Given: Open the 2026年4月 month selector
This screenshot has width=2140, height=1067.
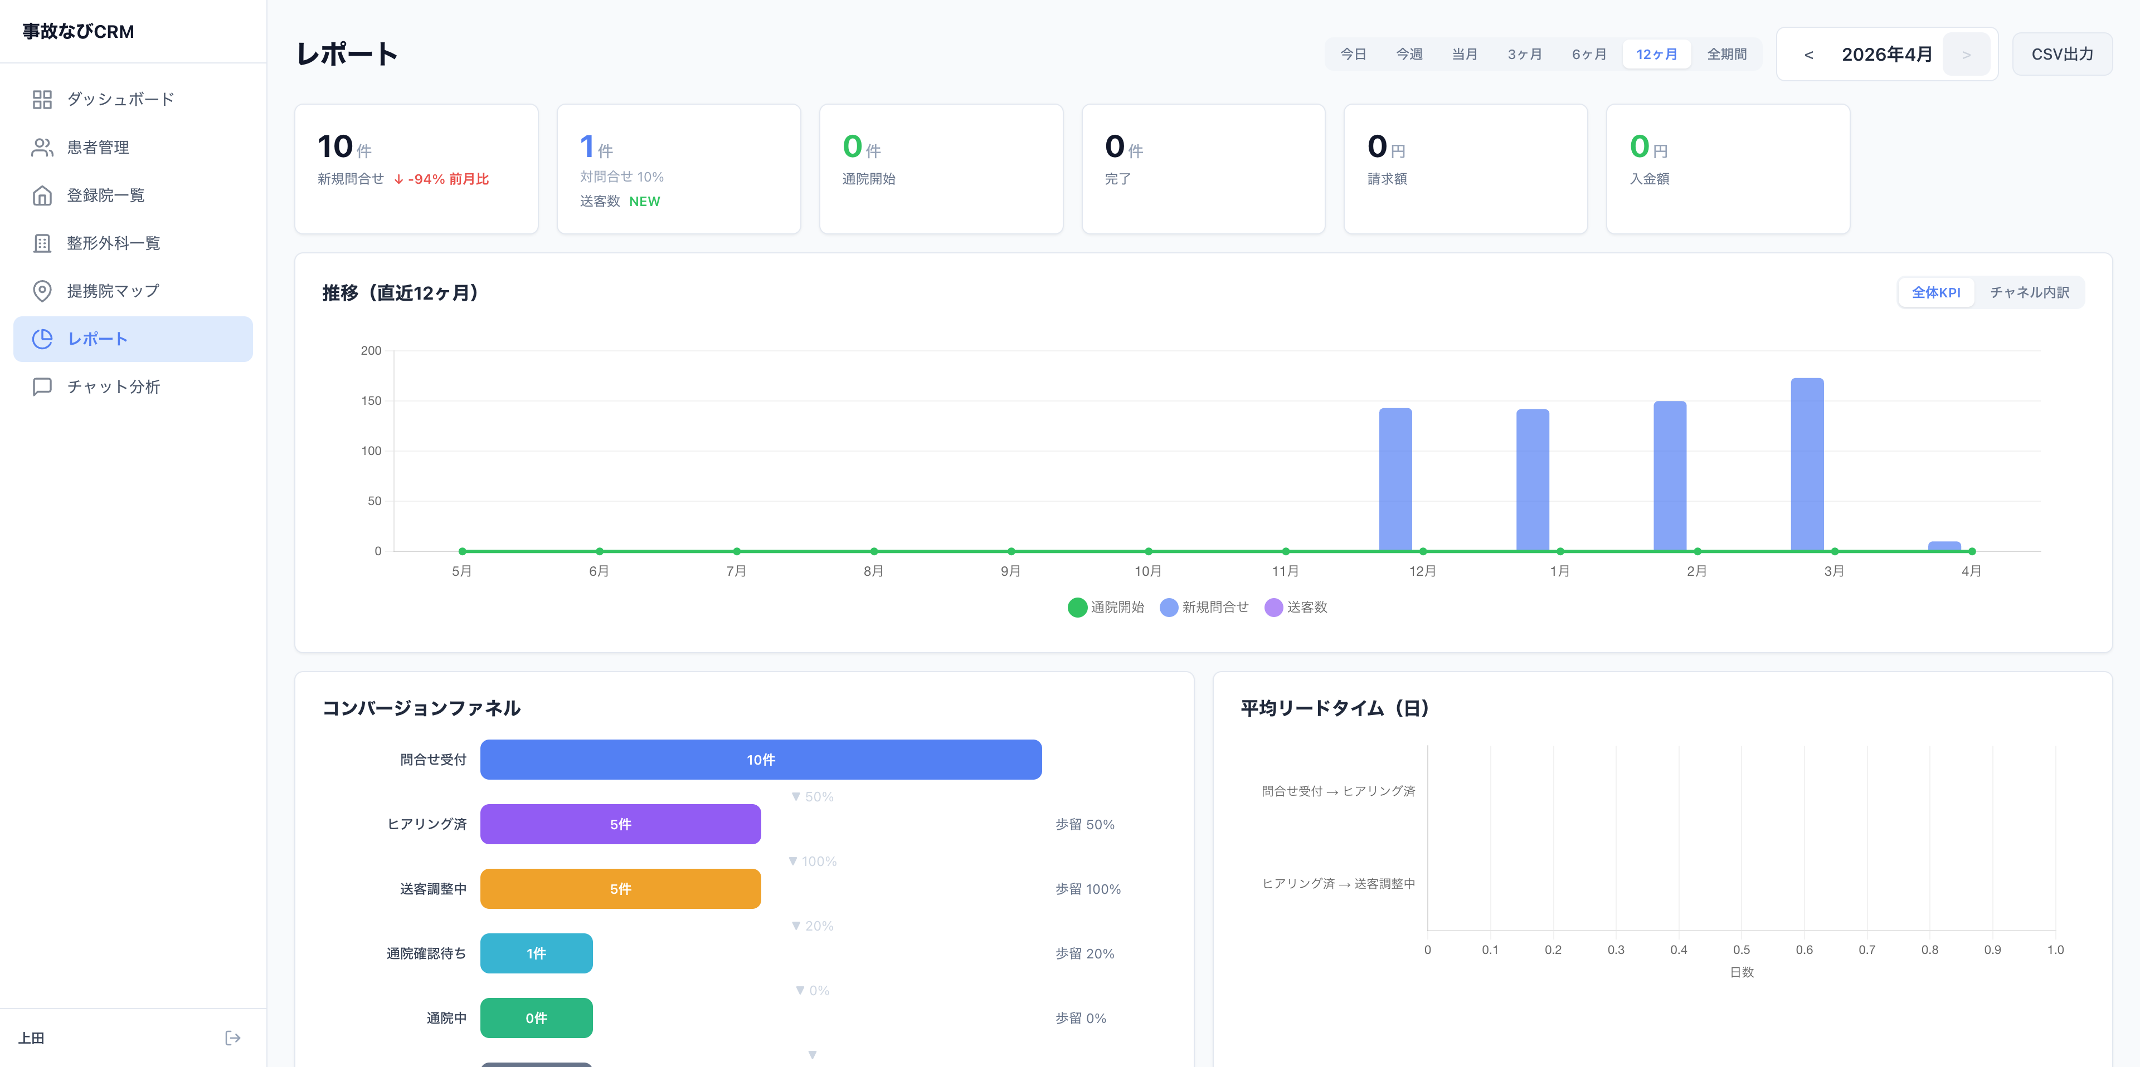Looking at the screenshot, I should [1886, 55].
